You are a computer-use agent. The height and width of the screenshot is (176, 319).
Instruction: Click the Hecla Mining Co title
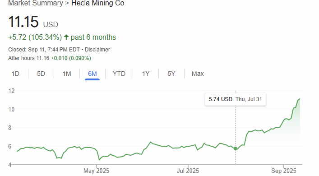(98, 3)
